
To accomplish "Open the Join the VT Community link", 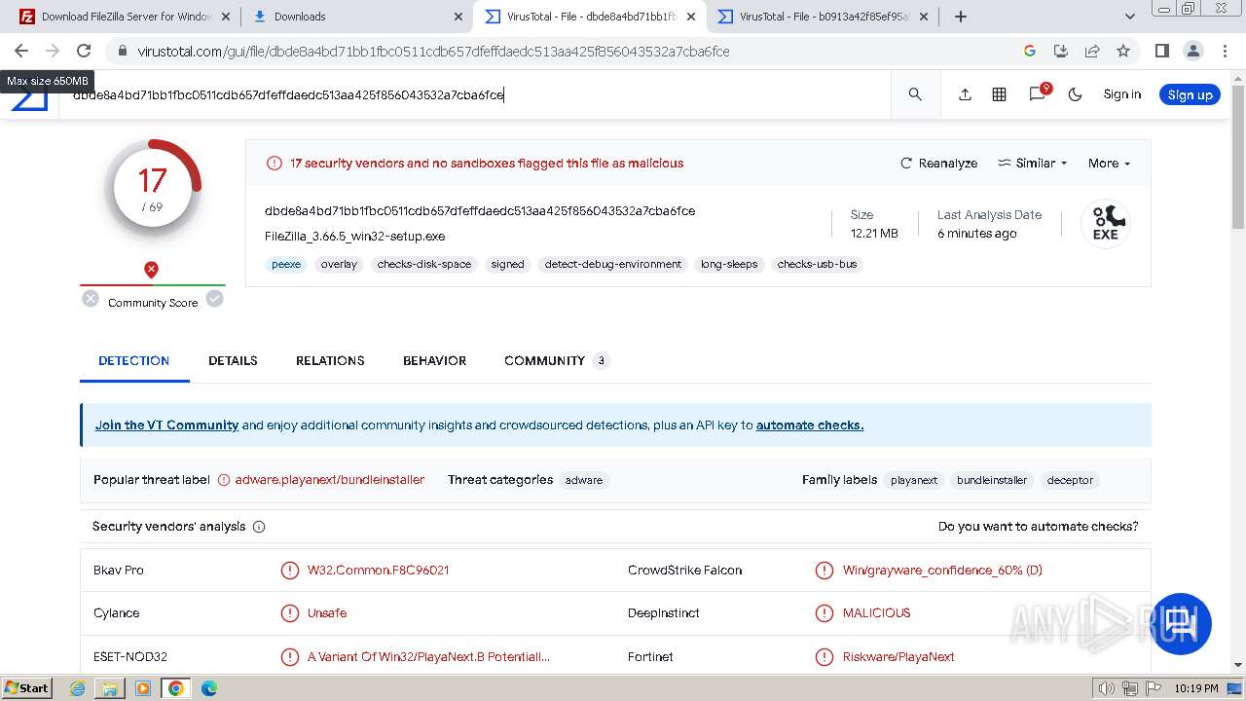I will [166, 425].
